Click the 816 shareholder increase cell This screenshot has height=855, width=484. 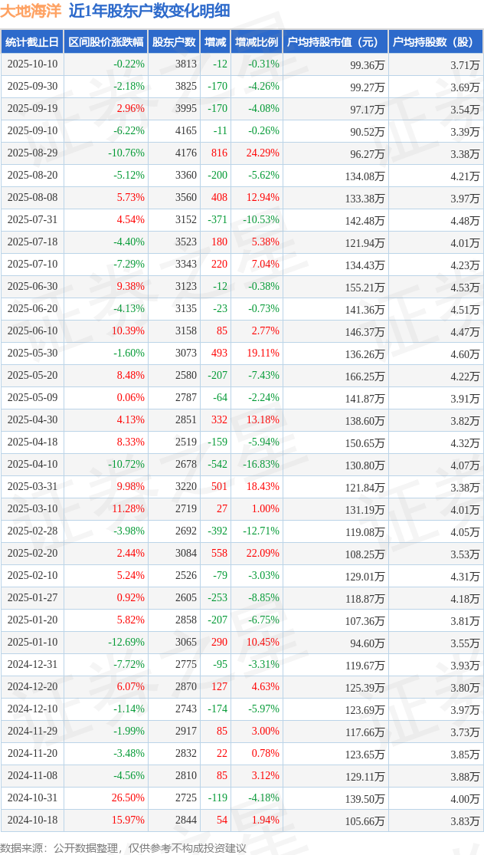[219, 153]
